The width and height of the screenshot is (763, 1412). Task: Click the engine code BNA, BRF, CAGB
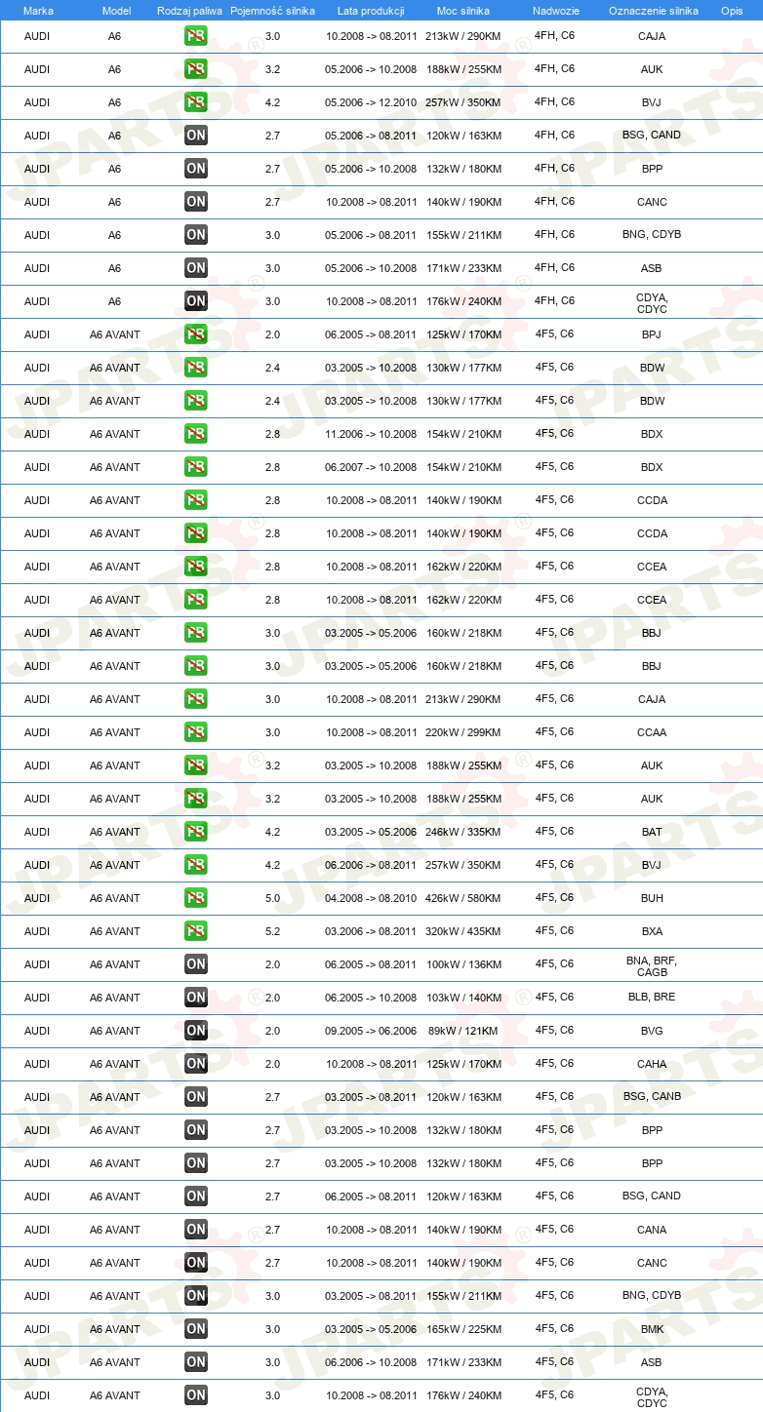[652, 966]
